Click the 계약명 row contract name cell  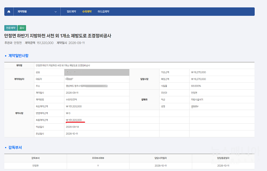pyautogui.click(x=144, y=66)
